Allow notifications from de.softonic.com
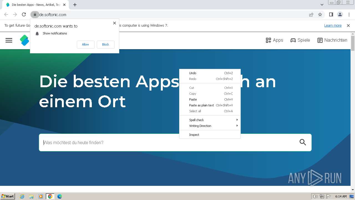Screen dimensions: 355x200 (85, 44)
